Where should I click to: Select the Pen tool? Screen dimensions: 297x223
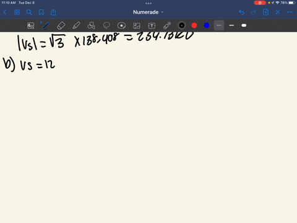[x=45, y=25]
